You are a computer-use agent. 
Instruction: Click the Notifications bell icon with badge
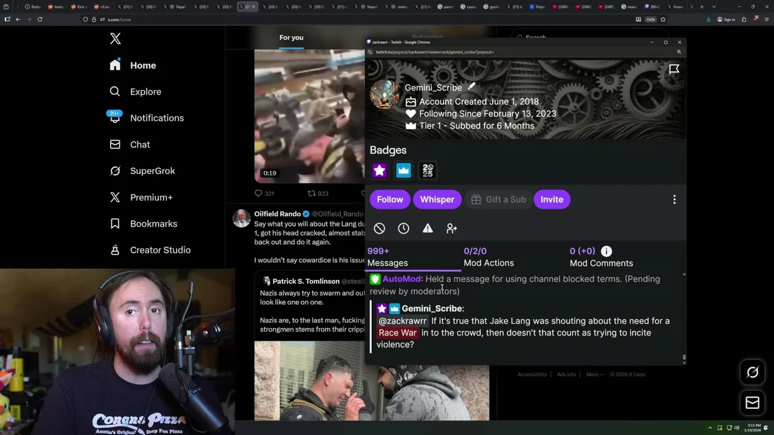pos(115,117)
